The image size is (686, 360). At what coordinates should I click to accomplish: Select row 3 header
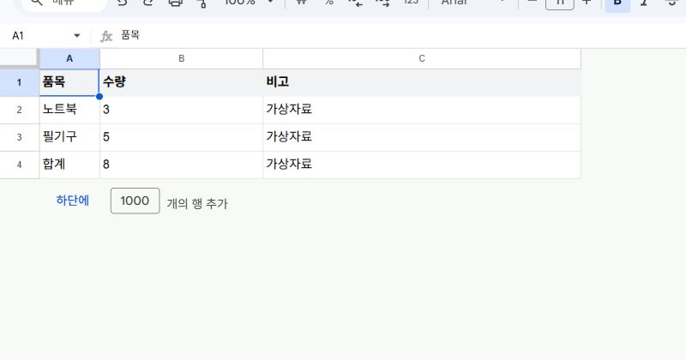click(x=19, y=137)
